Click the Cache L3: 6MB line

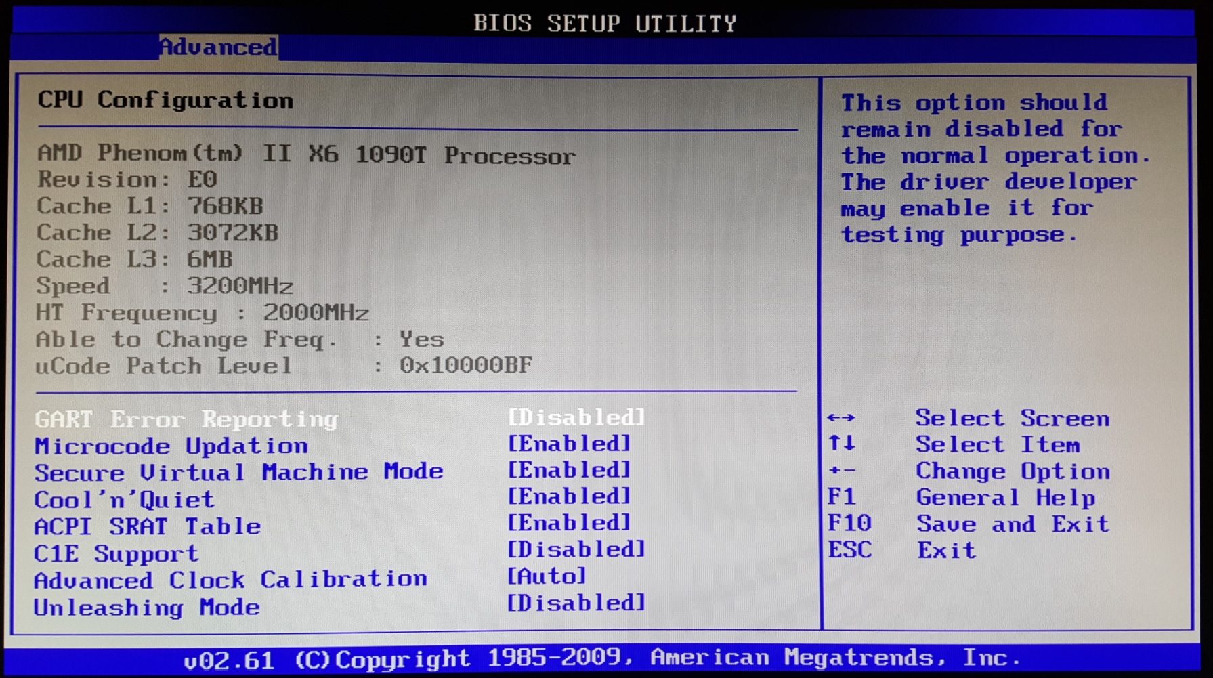[135, 259]
